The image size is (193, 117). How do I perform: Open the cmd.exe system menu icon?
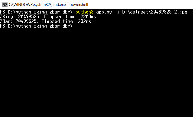[5, 5]
